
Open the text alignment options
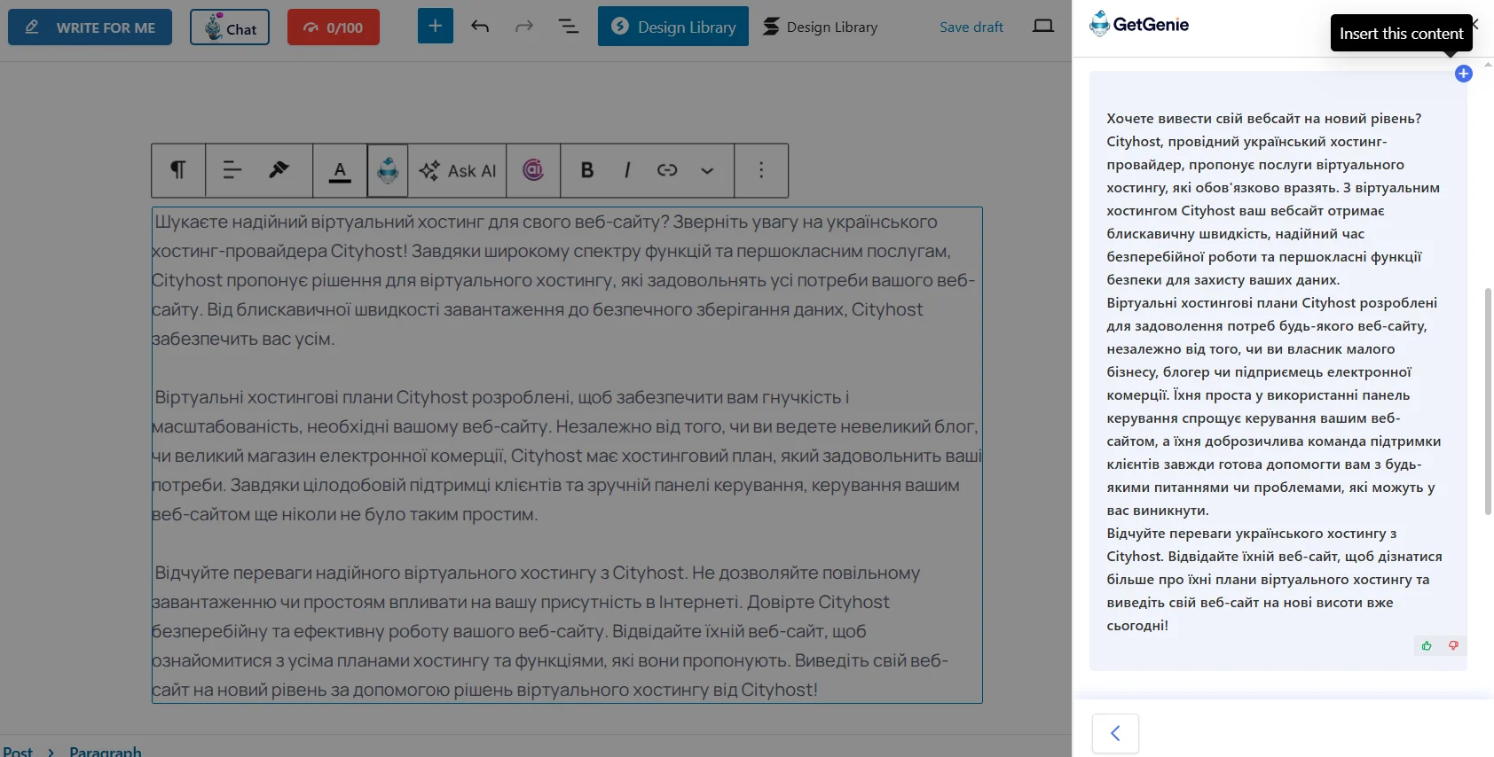tap(232, 170)
